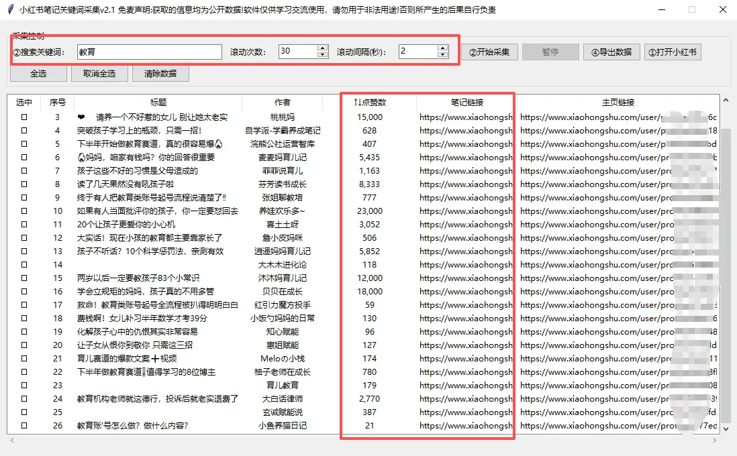Tick the checkbox for row 3
737x456 pixels.
point(24,117)
